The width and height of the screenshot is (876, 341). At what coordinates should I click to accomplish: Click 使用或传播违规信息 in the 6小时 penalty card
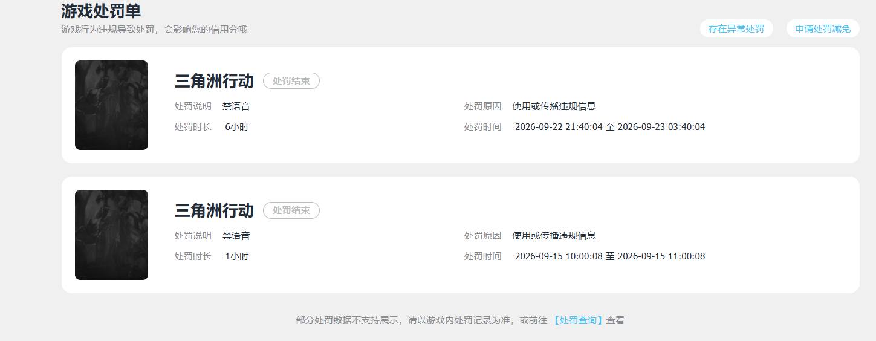554,106
